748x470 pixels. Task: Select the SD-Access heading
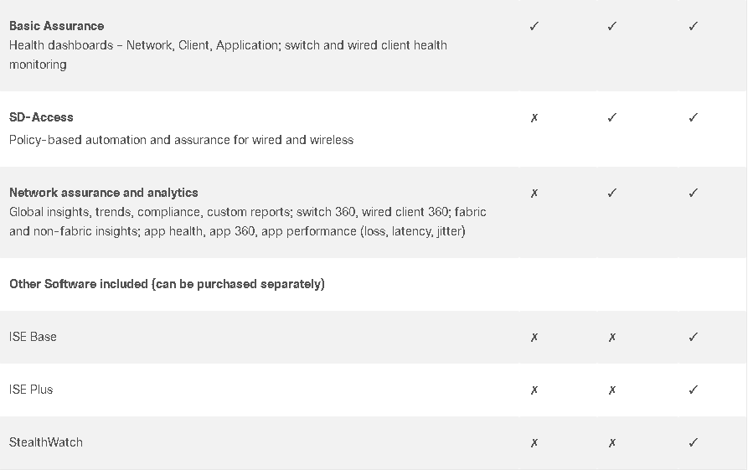(x=41, y=117)
